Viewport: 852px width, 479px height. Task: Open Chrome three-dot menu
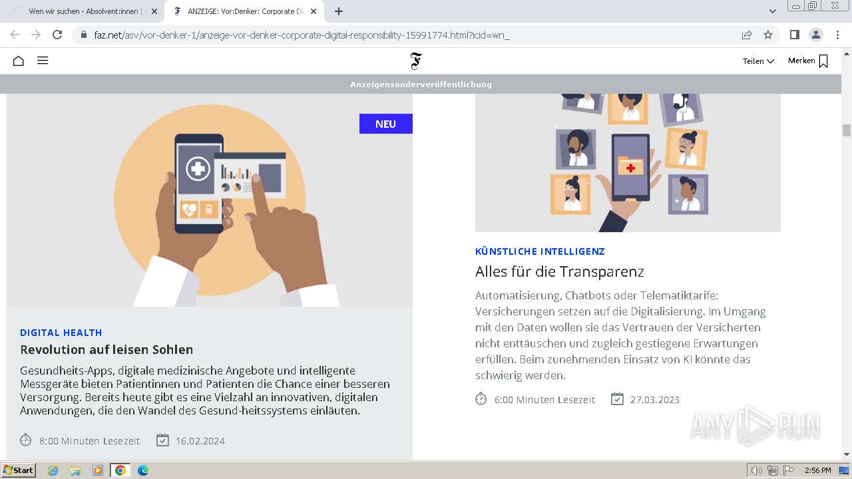point(837,35)
